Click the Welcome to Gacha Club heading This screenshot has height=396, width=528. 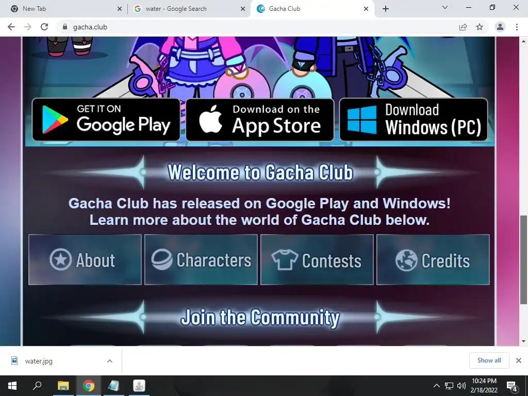pos(260,172)
